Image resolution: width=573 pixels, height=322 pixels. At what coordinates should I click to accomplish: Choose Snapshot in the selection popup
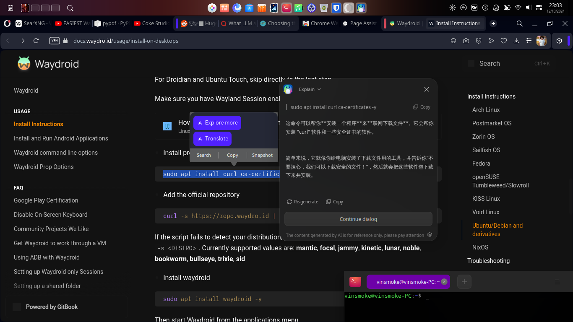262,155
